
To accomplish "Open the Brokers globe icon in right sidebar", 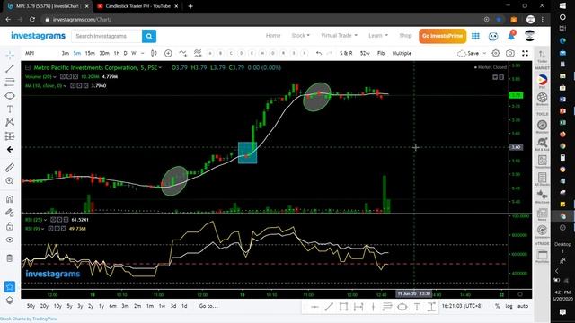I will pos(542,98).
